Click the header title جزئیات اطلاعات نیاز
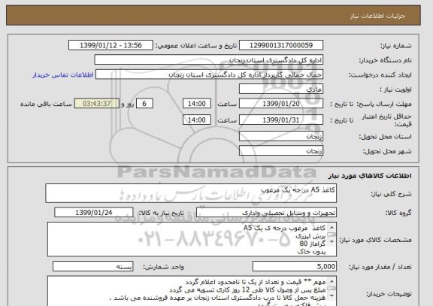433x306 pixels. tap(378, 16)
